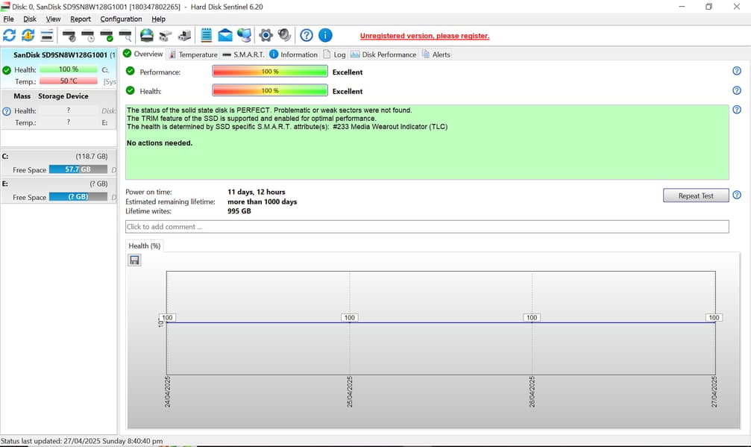
Task: Open configuration via the gear icon
Action: (265, 35)
